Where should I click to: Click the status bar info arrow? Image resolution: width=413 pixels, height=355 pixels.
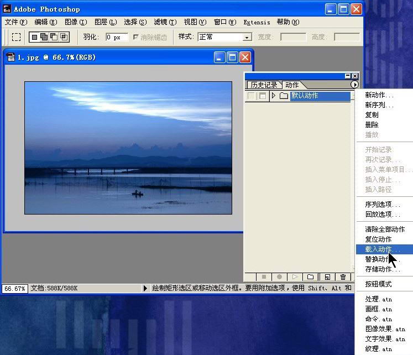pyautogui.click(x=145, y=288)
